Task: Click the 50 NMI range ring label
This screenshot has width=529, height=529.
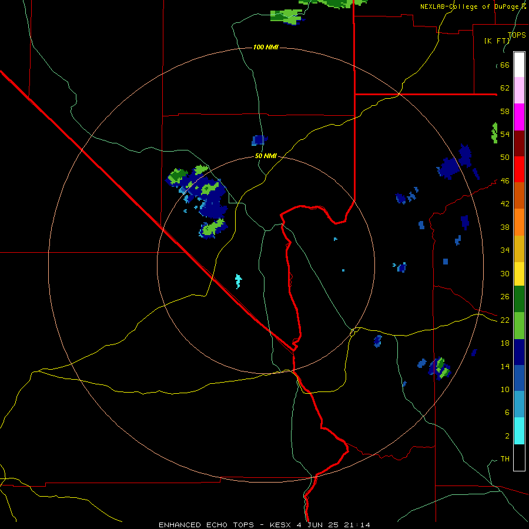Action: 266,156
